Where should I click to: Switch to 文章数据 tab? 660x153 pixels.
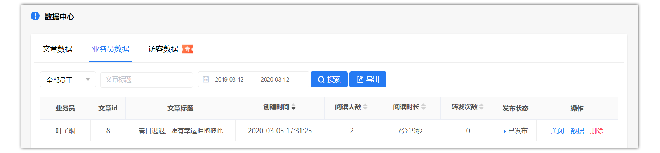[x=57, y=49]
